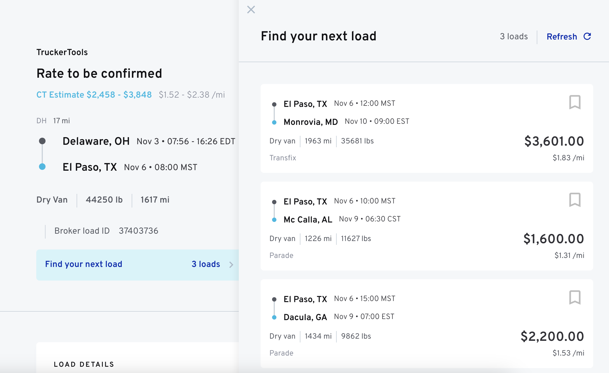The height and width of the screenshot is (373, 609).
Task: Click the Monrovia, MD destination blue dot
Action: [274, 122]
